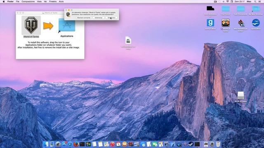Open the File menu
The image size is (264, 148).
[x=17, y=2]
